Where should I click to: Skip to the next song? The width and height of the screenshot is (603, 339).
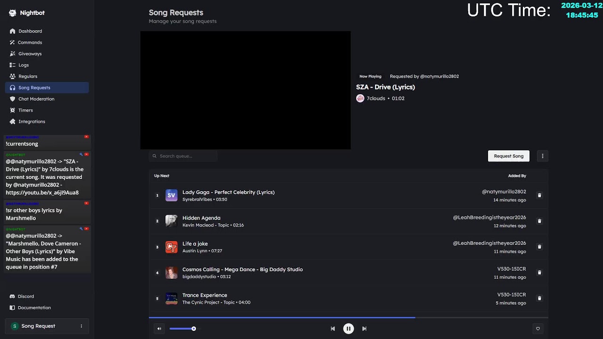click(x=364, y=329)
